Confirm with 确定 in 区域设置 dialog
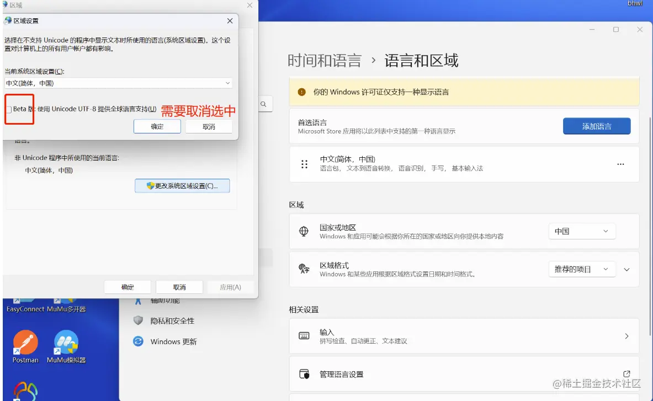The width and height of the screenshot is (653, 401). [x=157, y=126]
